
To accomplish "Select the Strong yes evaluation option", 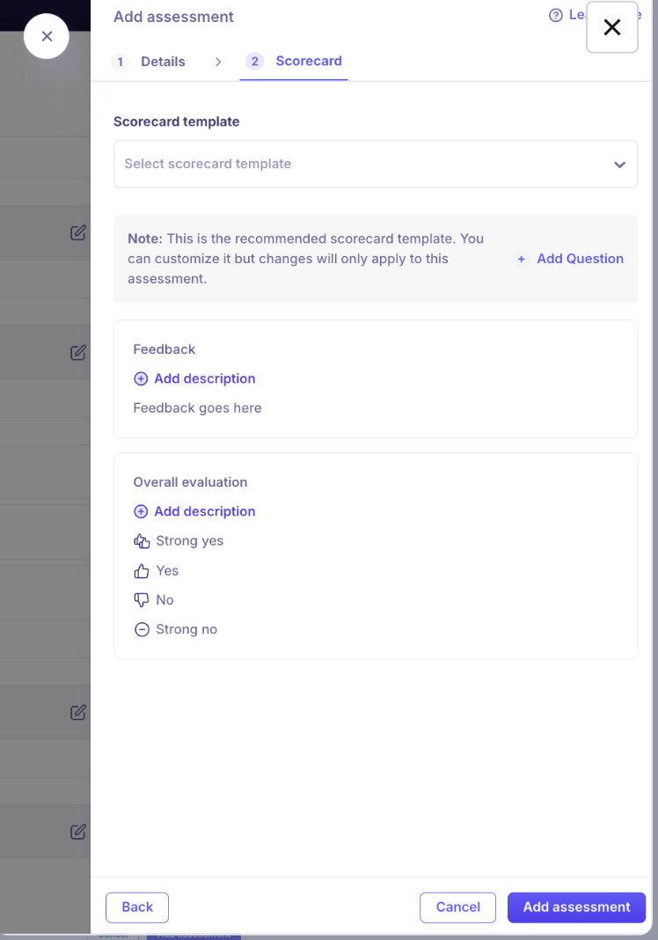I will pyautogui.click(x=179, y=541).
